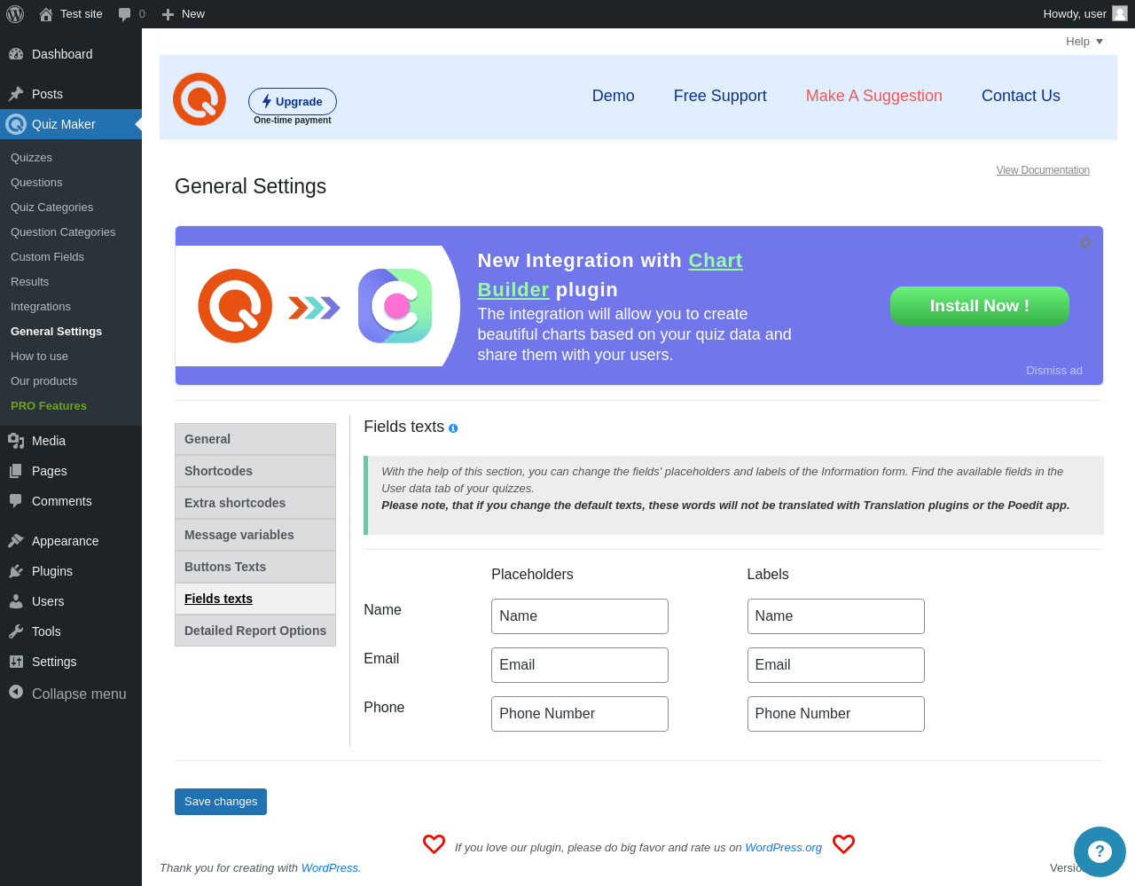The image size is (1135, 886).
Task: Click the Posts pin icon
Action: [x=16, y=94]
